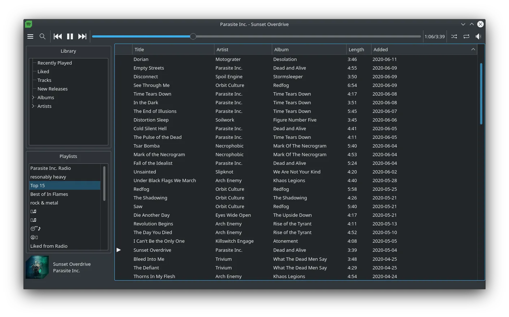Switch to the Liked section in Library
509x317 pixels.
[43, 71]
